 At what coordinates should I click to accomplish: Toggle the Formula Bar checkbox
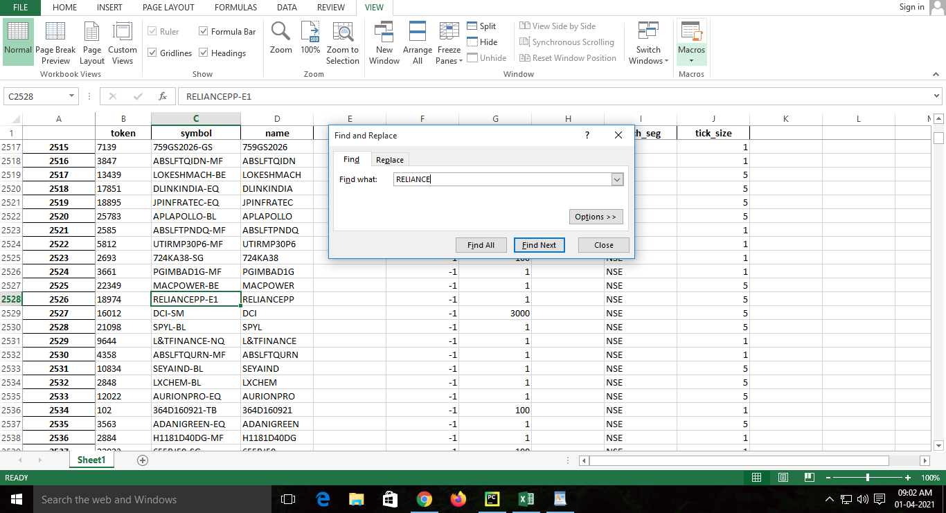(x=204, y=31)
